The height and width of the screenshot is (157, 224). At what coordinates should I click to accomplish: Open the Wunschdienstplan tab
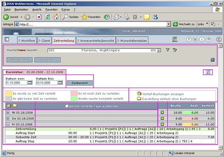(132, 41)
